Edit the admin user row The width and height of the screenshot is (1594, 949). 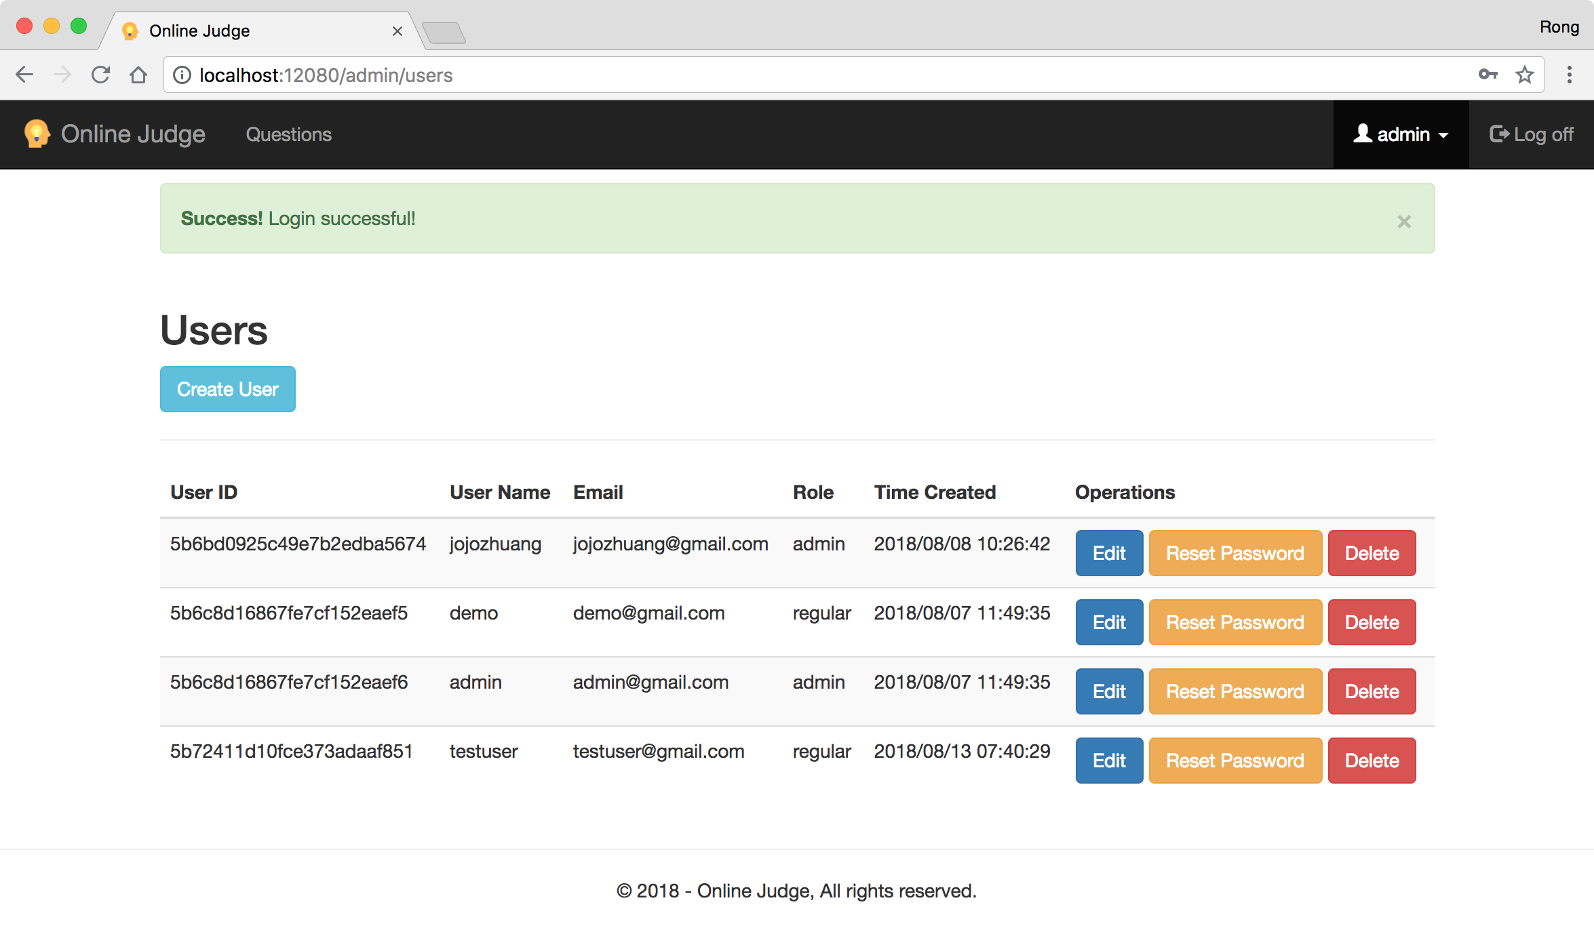tap(1109, 691)
